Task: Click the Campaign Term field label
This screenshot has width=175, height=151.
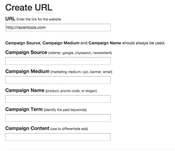Action: [24, 109]
